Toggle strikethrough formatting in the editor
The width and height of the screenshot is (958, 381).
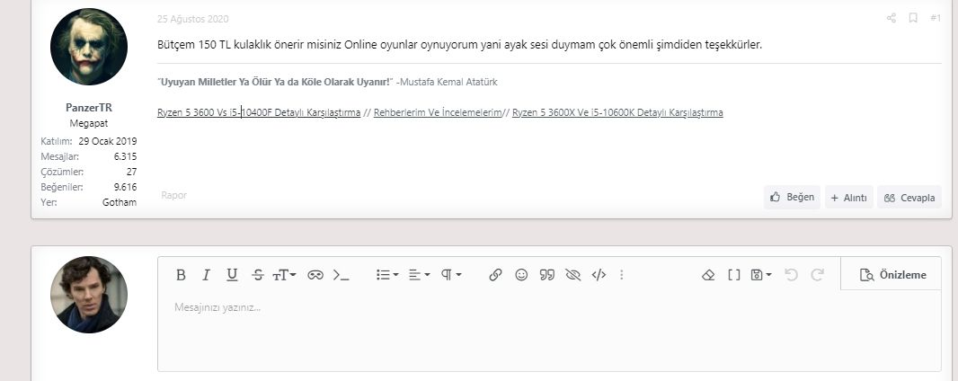click(258, 275)
